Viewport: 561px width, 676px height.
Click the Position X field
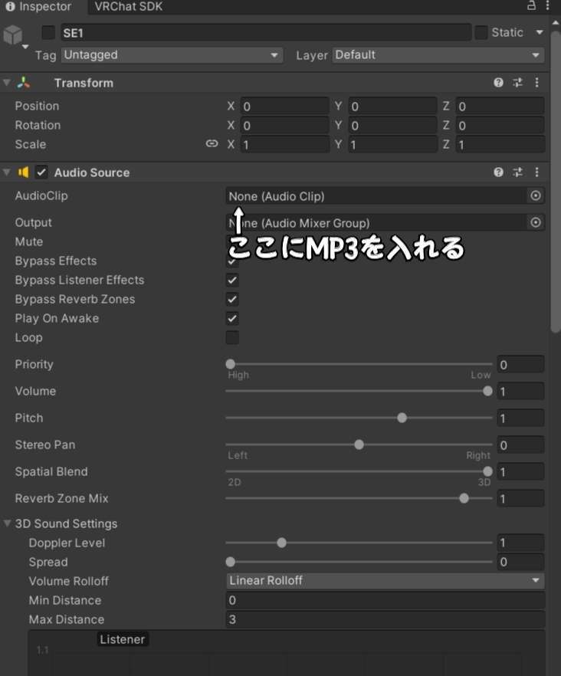coord(284,106)
